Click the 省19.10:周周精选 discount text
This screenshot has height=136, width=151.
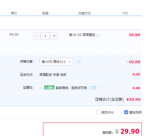tap(82, 35)
